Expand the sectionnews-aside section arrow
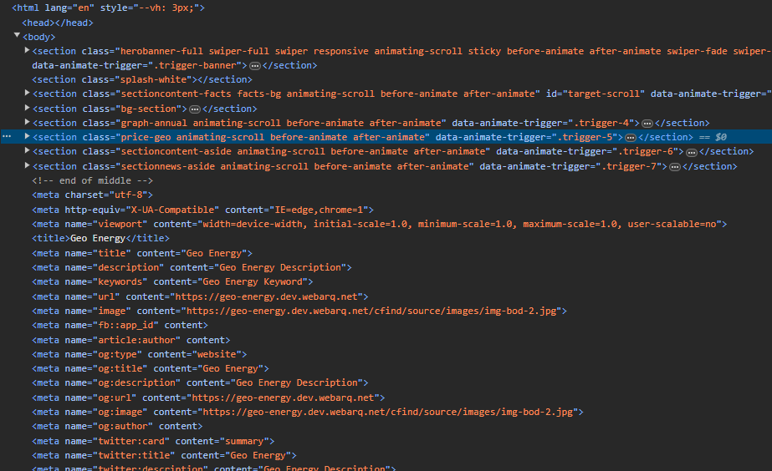The image size is (772, 471). coord(28,166)
